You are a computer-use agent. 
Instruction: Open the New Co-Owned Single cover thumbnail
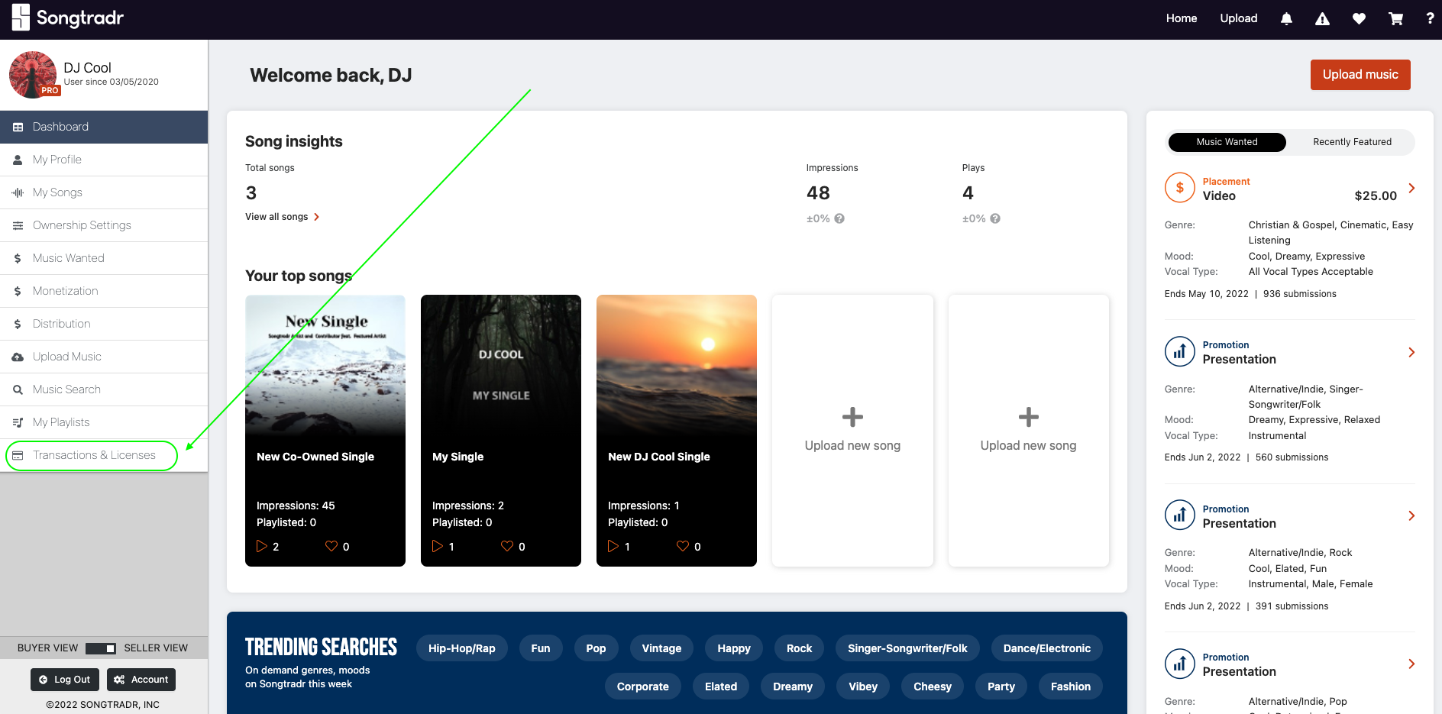(x=325, y=365)
